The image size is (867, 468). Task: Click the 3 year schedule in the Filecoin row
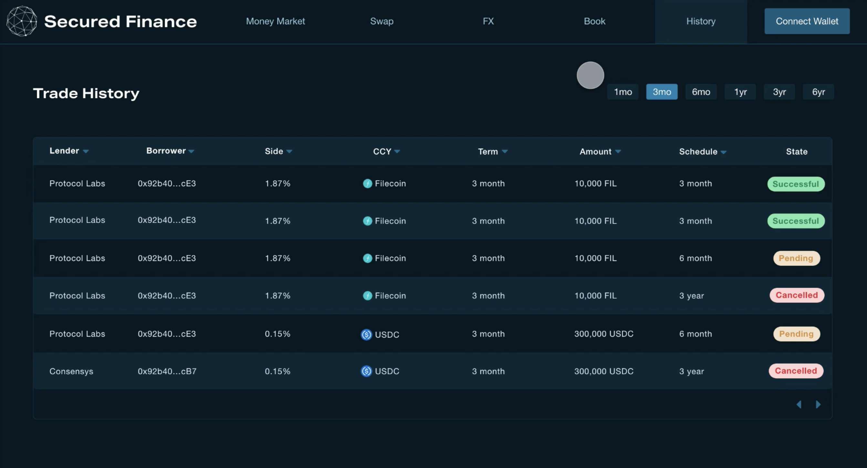point(691,296)
